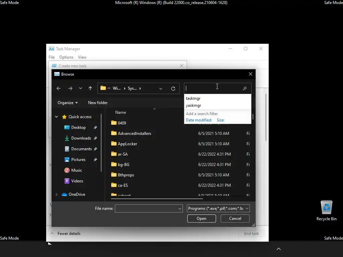
Task: Click the pin icon beside Pictures
Action: pos(95,160)
